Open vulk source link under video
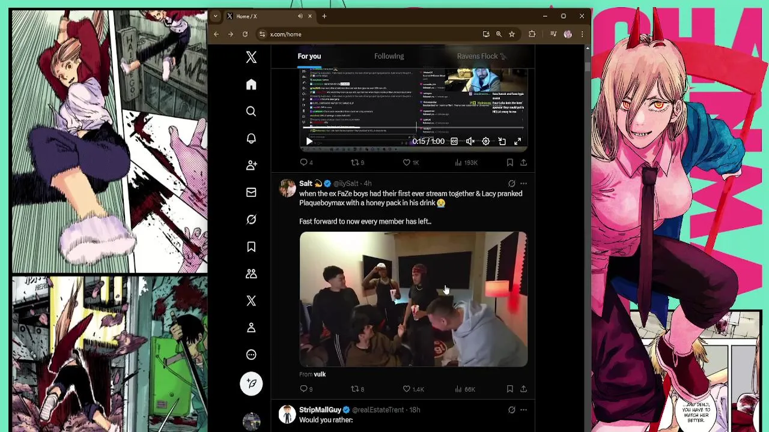 (x=320, y=374)
